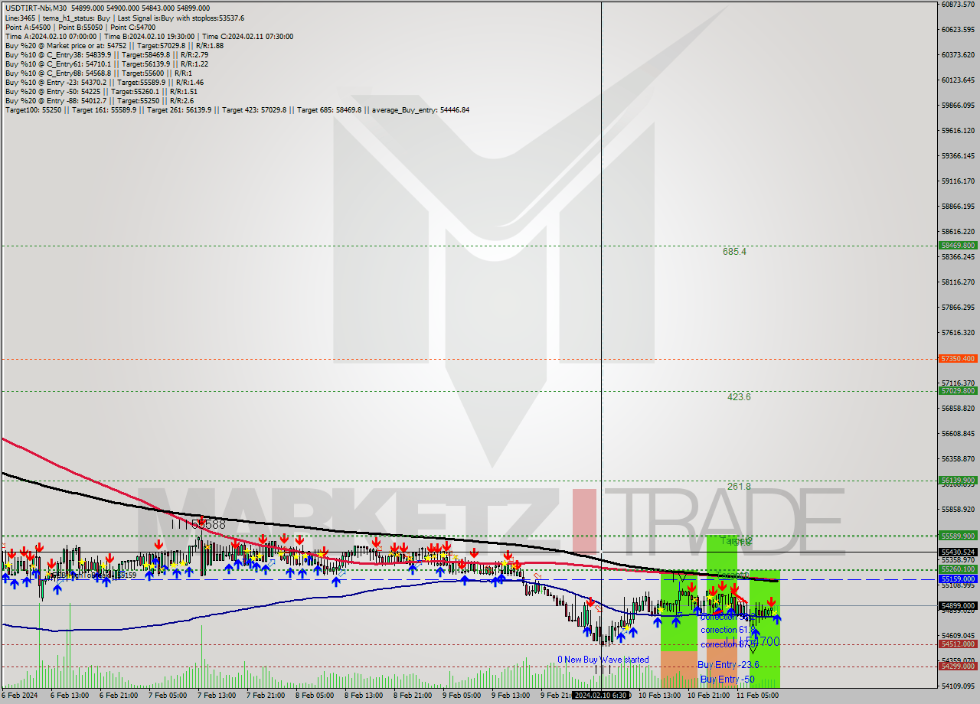Image resolution: width=980 pixels, height=704 pixels.
Task: Click the 2024.02.10 6:30 crosshair time marker
Action: click(602, 696)
